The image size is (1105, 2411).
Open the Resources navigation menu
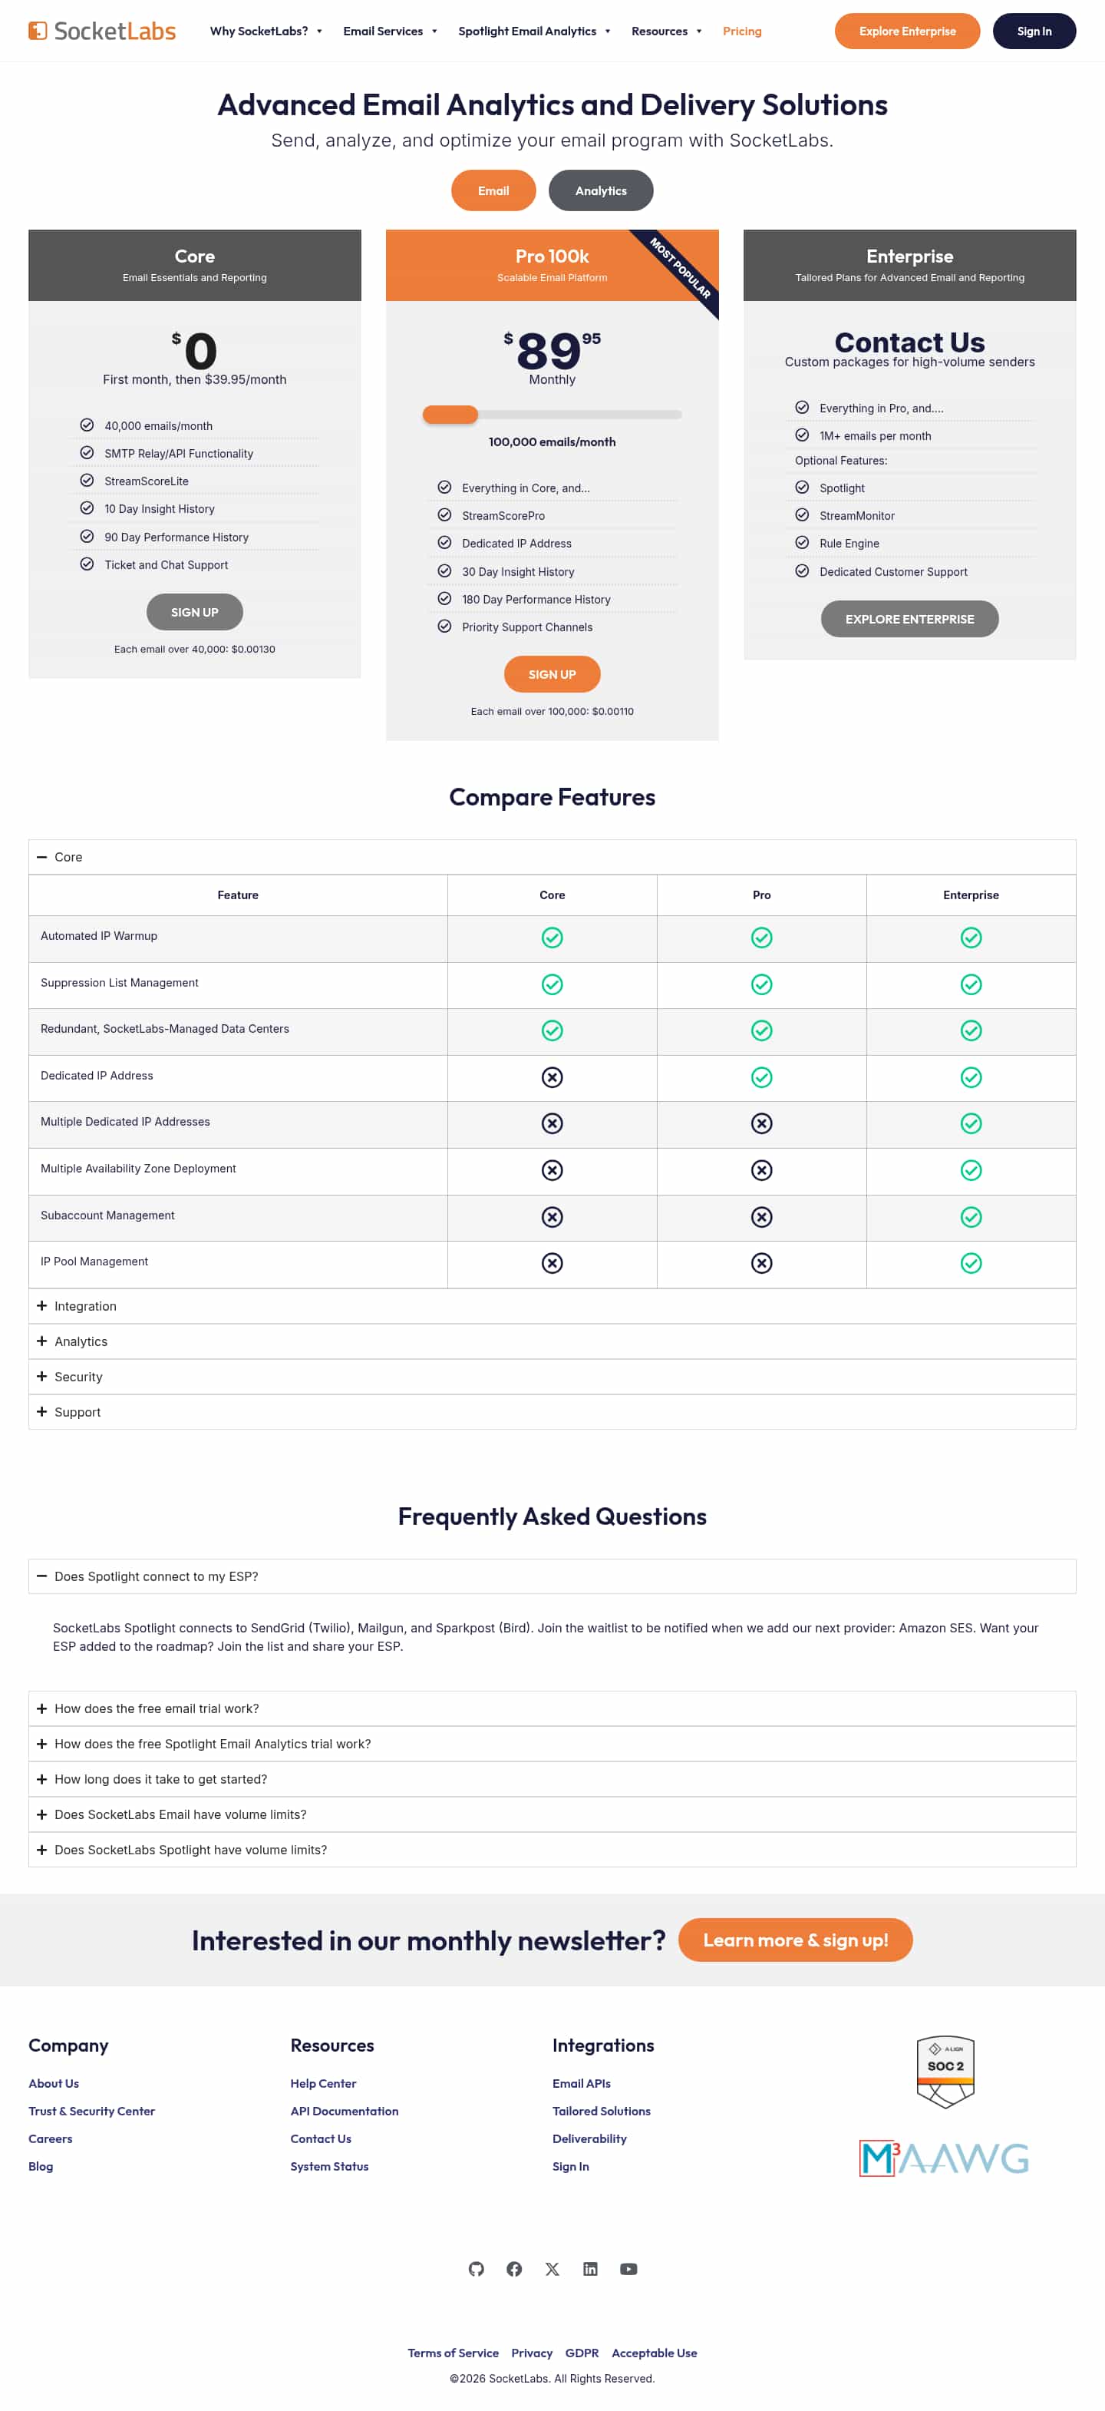pyautogui.click(x=666, y=31)
